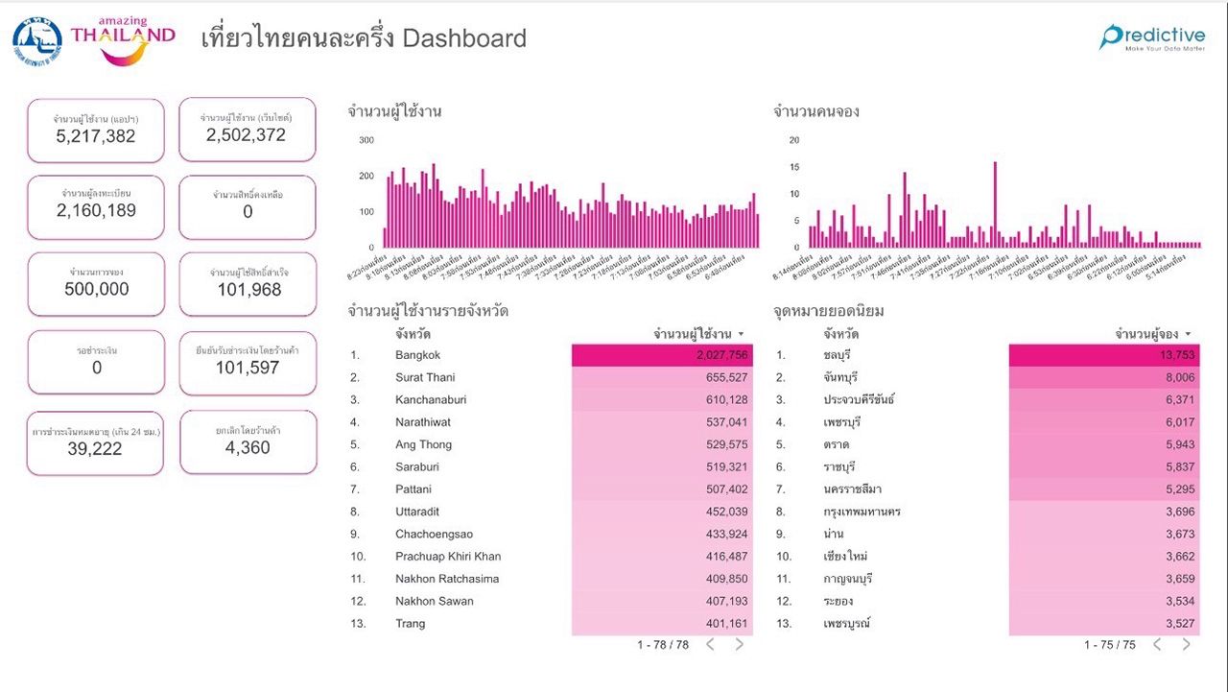Click the จุดหมายยอดนิยม table title
The image size is (1228, 692).
pos(829,311)
